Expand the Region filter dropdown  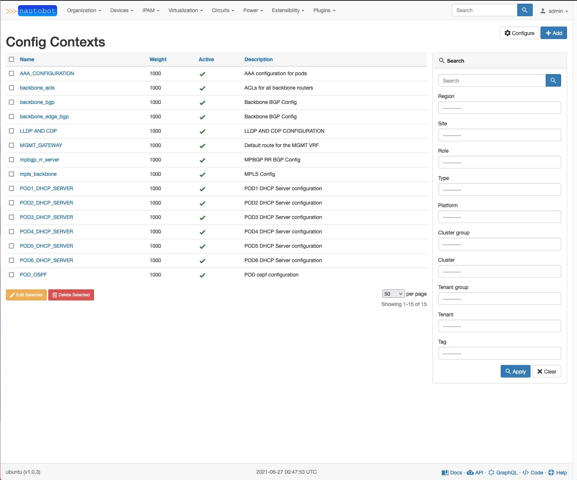[499, 108]
